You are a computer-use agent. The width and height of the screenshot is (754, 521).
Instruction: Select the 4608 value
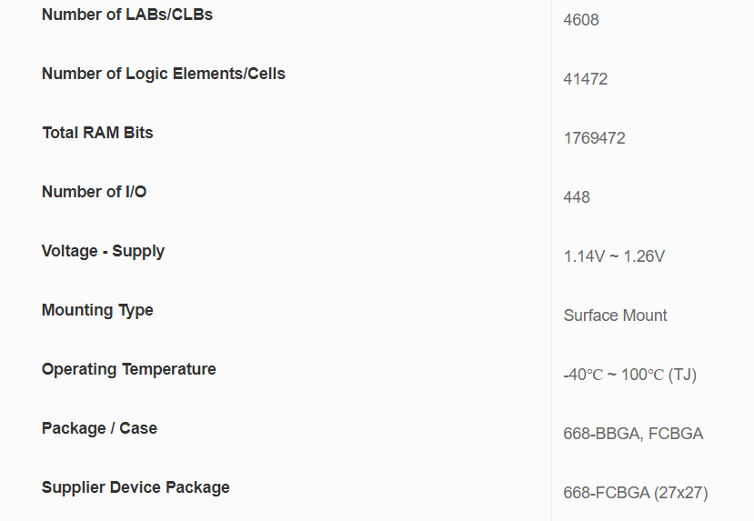point(581,20)
